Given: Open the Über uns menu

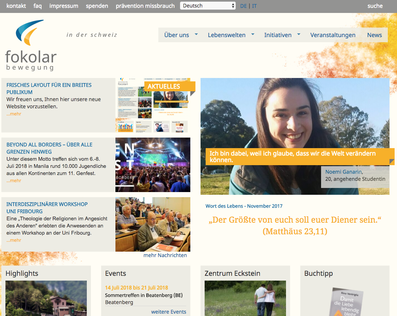Looking at the screenshot, I should [x=177, y=35].
